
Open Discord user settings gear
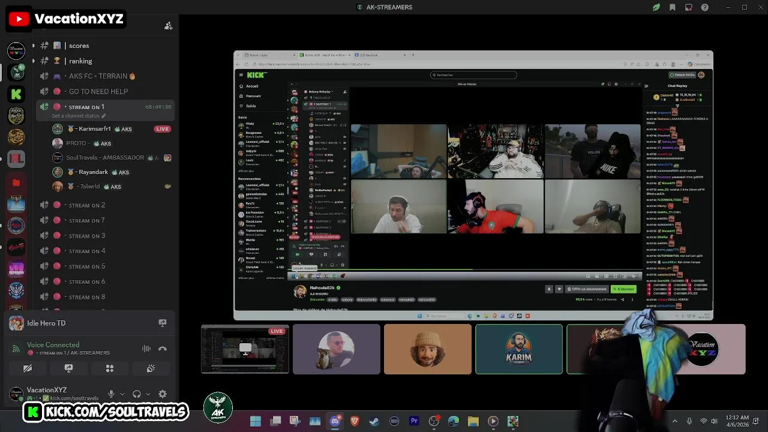163,394
